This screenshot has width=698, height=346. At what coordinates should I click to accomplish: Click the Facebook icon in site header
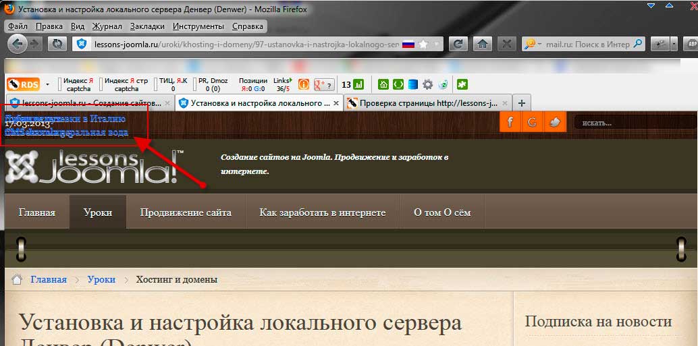(x=510, y=122)
